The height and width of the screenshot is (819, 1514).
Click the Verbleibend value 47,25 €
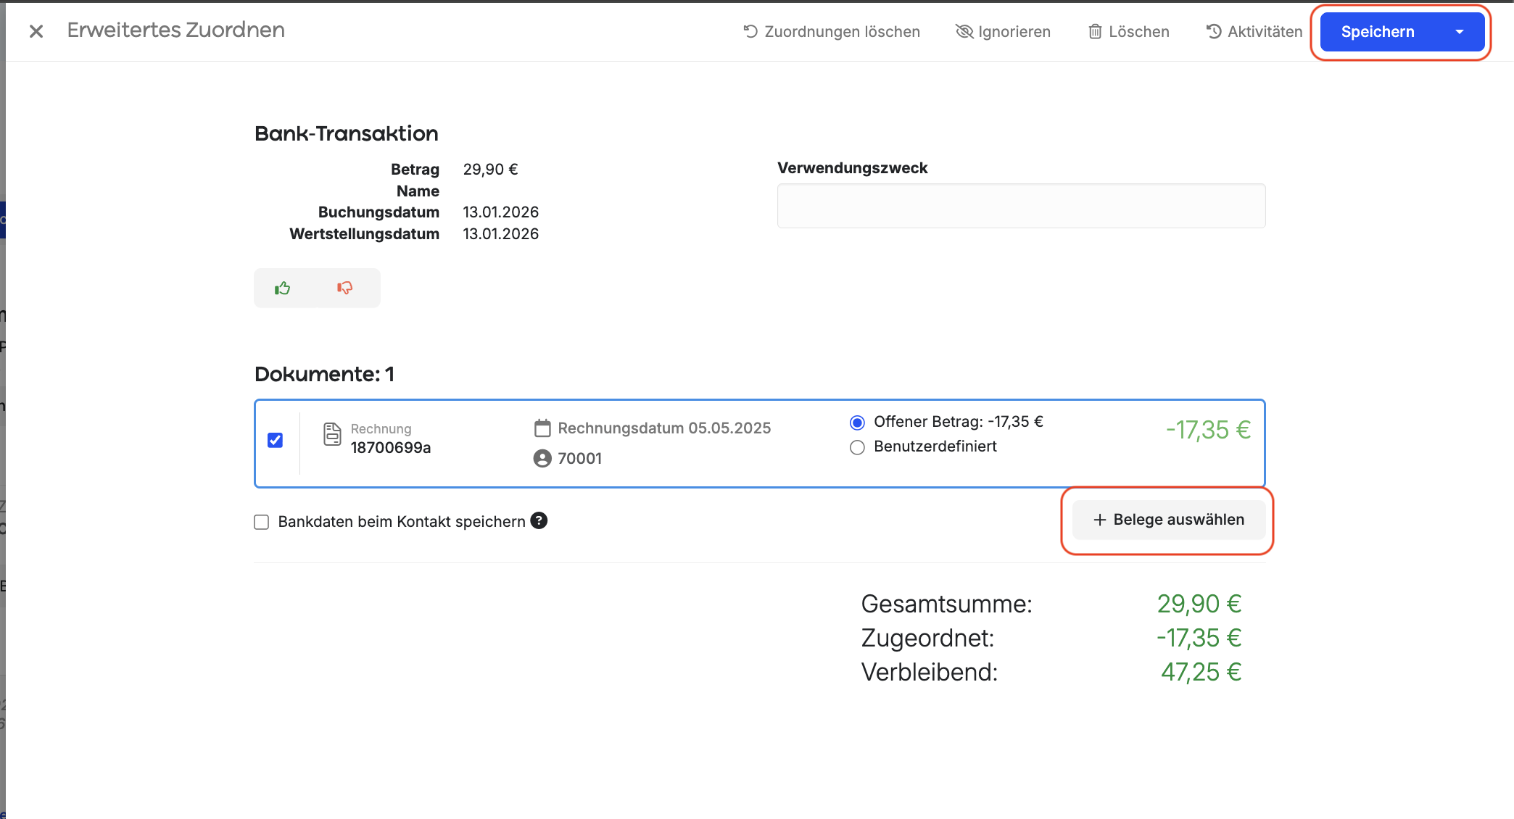[1201, 672]
